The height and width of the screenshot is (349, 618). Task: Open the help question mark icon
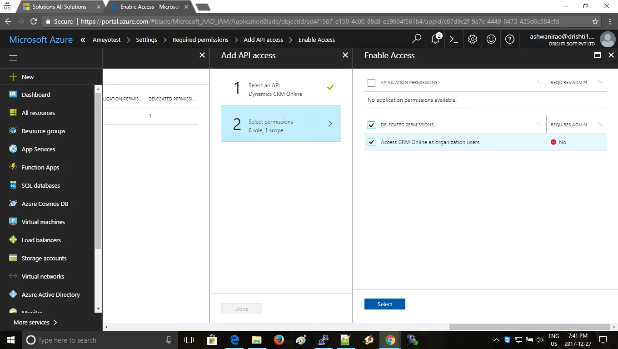coord(510,39)
